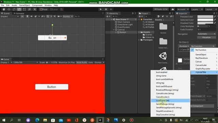This screenshot has width=218, height=123.
Task: Click the Plastic SCM button
Action: click(x=161, y=9)
